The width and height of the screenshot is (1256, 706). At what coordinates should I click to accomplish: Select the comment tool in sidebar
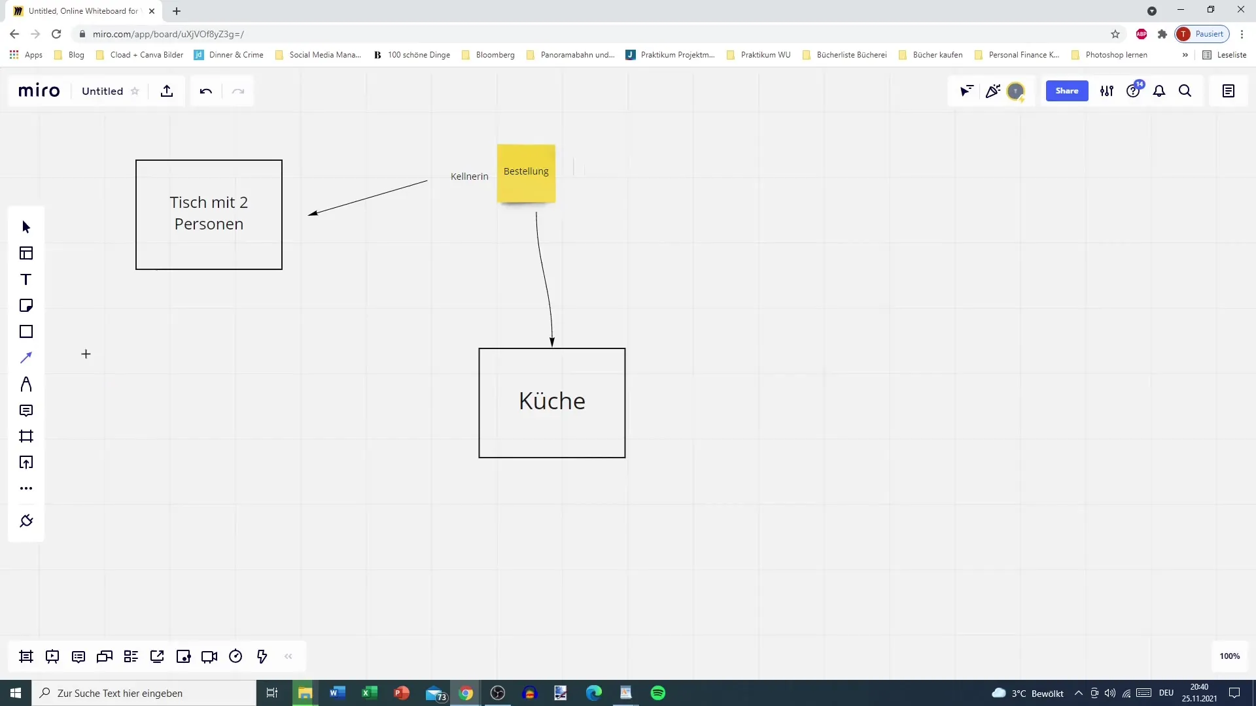coord(26,411)
